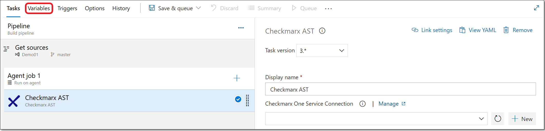Click the View YAML clipboard icon

point(462,30)
